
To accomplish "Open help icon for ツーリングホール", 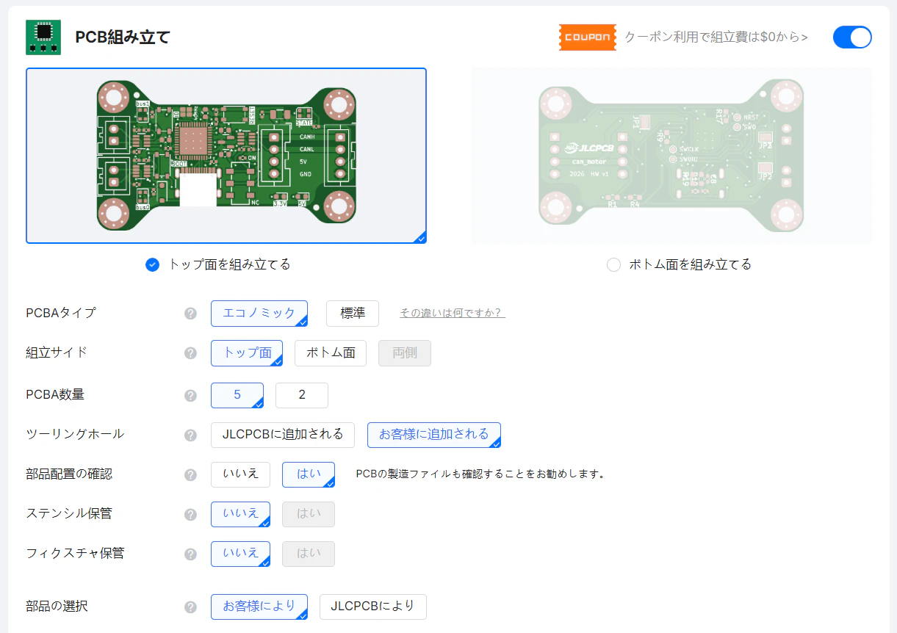I will pyautogui.click(x=190, y=435).
